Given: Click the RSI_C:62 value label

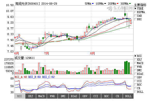Looking at the screenshot, I should pyautogui.click(x=48, y=77).
